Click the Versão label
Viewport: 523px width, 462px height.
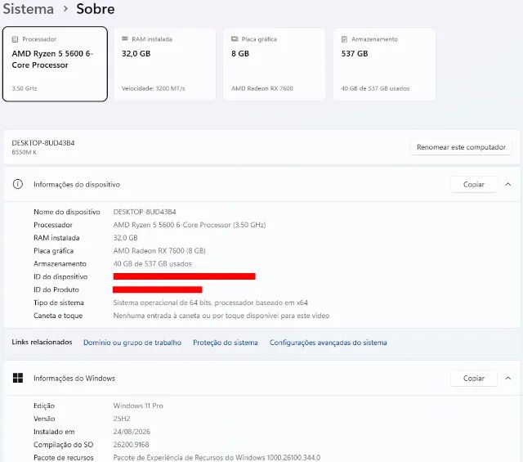(44, 419)
